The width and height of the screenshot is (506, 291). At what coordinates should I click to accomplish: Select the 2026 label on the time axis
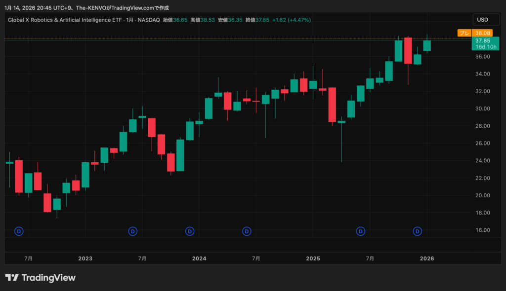pos(426,258)
